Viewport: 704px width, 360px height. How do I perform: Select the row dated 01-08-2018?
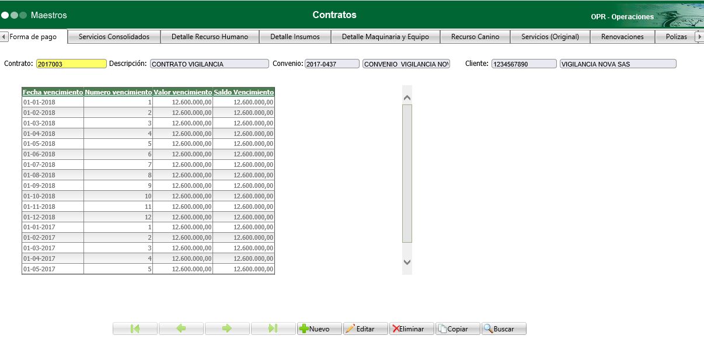(x=148, y=175)
